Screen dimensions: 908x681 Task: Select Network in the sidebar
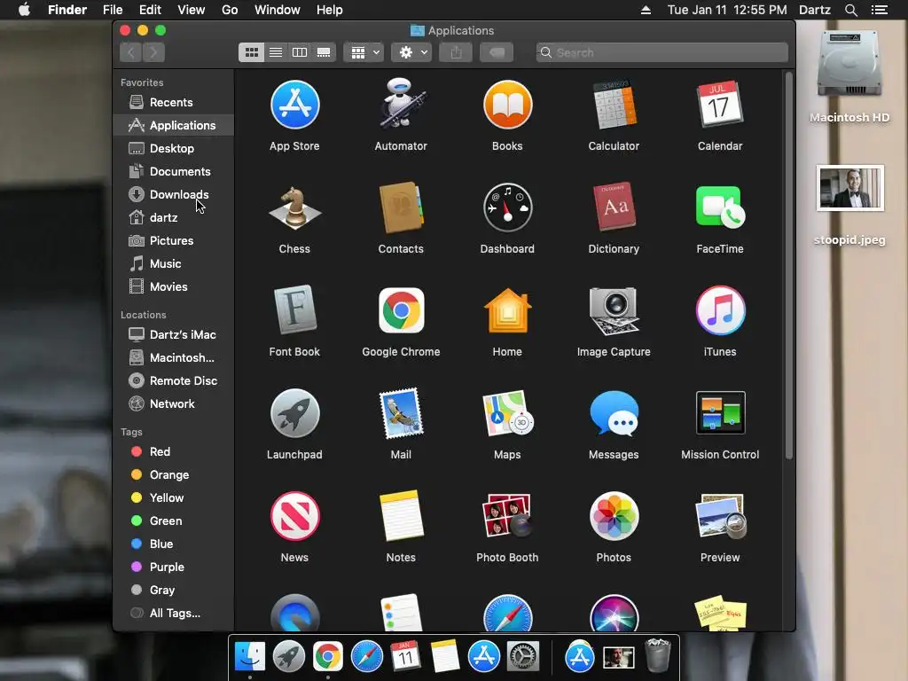click(x=174, y=404)
